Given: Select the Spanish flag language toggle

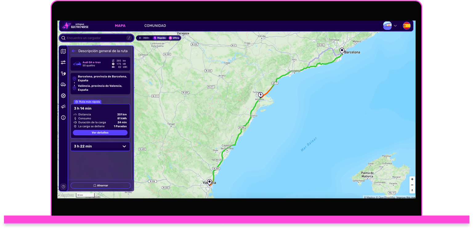Looking at the screenshot, I should 406,26.
